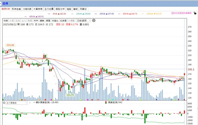The height and width of the screenshot is (125, 198).
Task: Toggle the 主力 overlay button
Action: click(24, 20)
